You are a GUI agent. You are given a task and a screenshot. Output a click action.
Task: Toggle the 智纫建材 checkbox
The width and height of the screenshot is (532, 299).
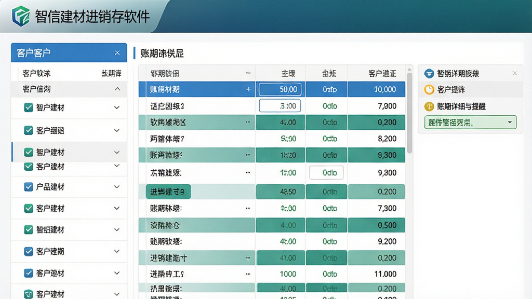click(29, 229)
